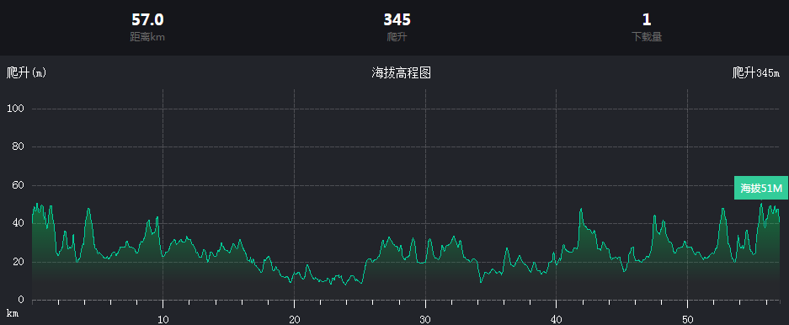This screenshot has width=789, height=325.
Task: Click the 20 km x-axis tick label
Action: point(295,320)
